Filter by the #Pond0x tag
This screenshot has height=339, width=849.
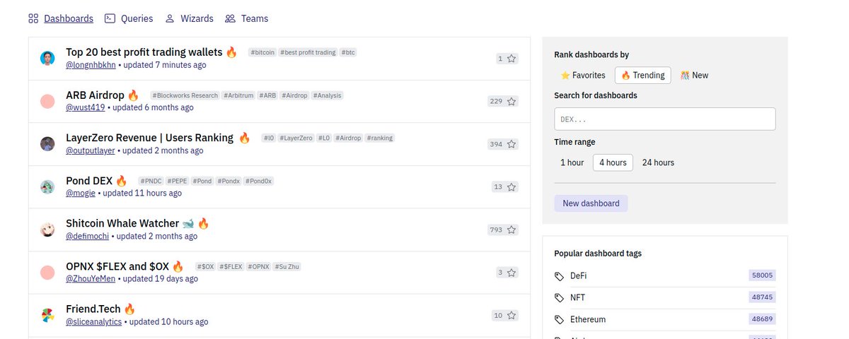[x=259, y=181]
